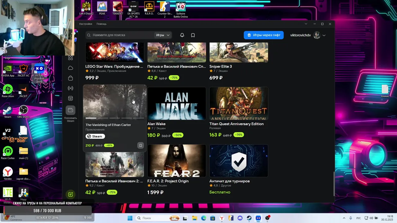Viewport: 397px width, 223px height.
Task: Open the broadcast streams sidebar icon
Action: 70,88
